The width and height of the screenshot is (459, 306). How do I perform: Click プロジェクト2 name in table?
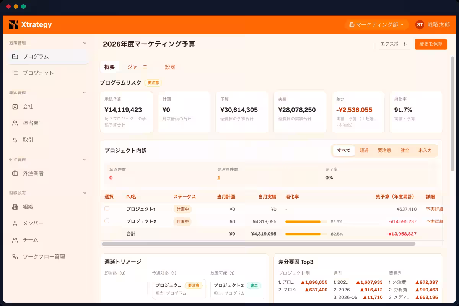coord(141,221)
